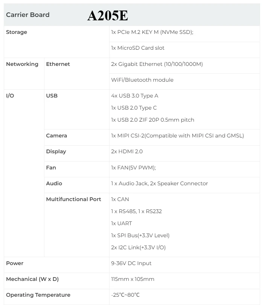Select the Storage row label

point(17,32)
